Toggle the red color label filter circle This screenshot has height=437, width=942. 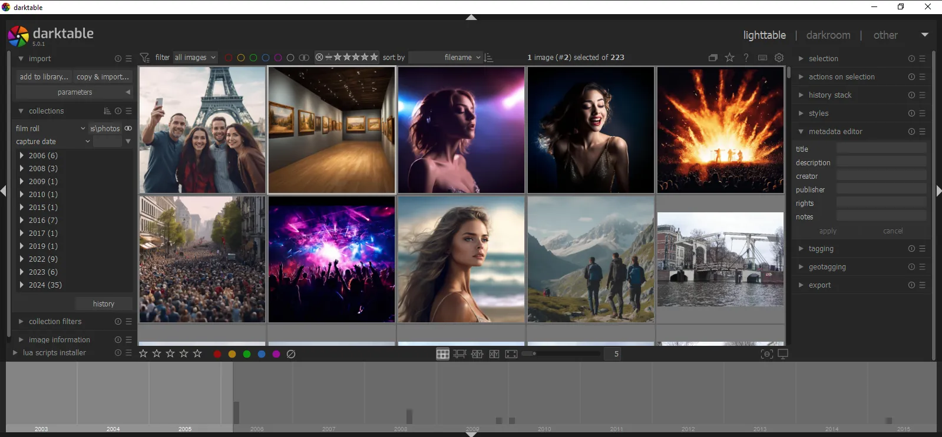229,58
